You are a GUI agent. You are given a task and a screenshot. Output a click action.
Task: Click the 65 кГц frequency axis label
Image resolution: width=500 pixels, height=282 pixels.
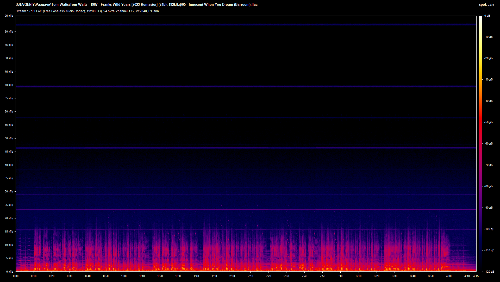(9, 98)
